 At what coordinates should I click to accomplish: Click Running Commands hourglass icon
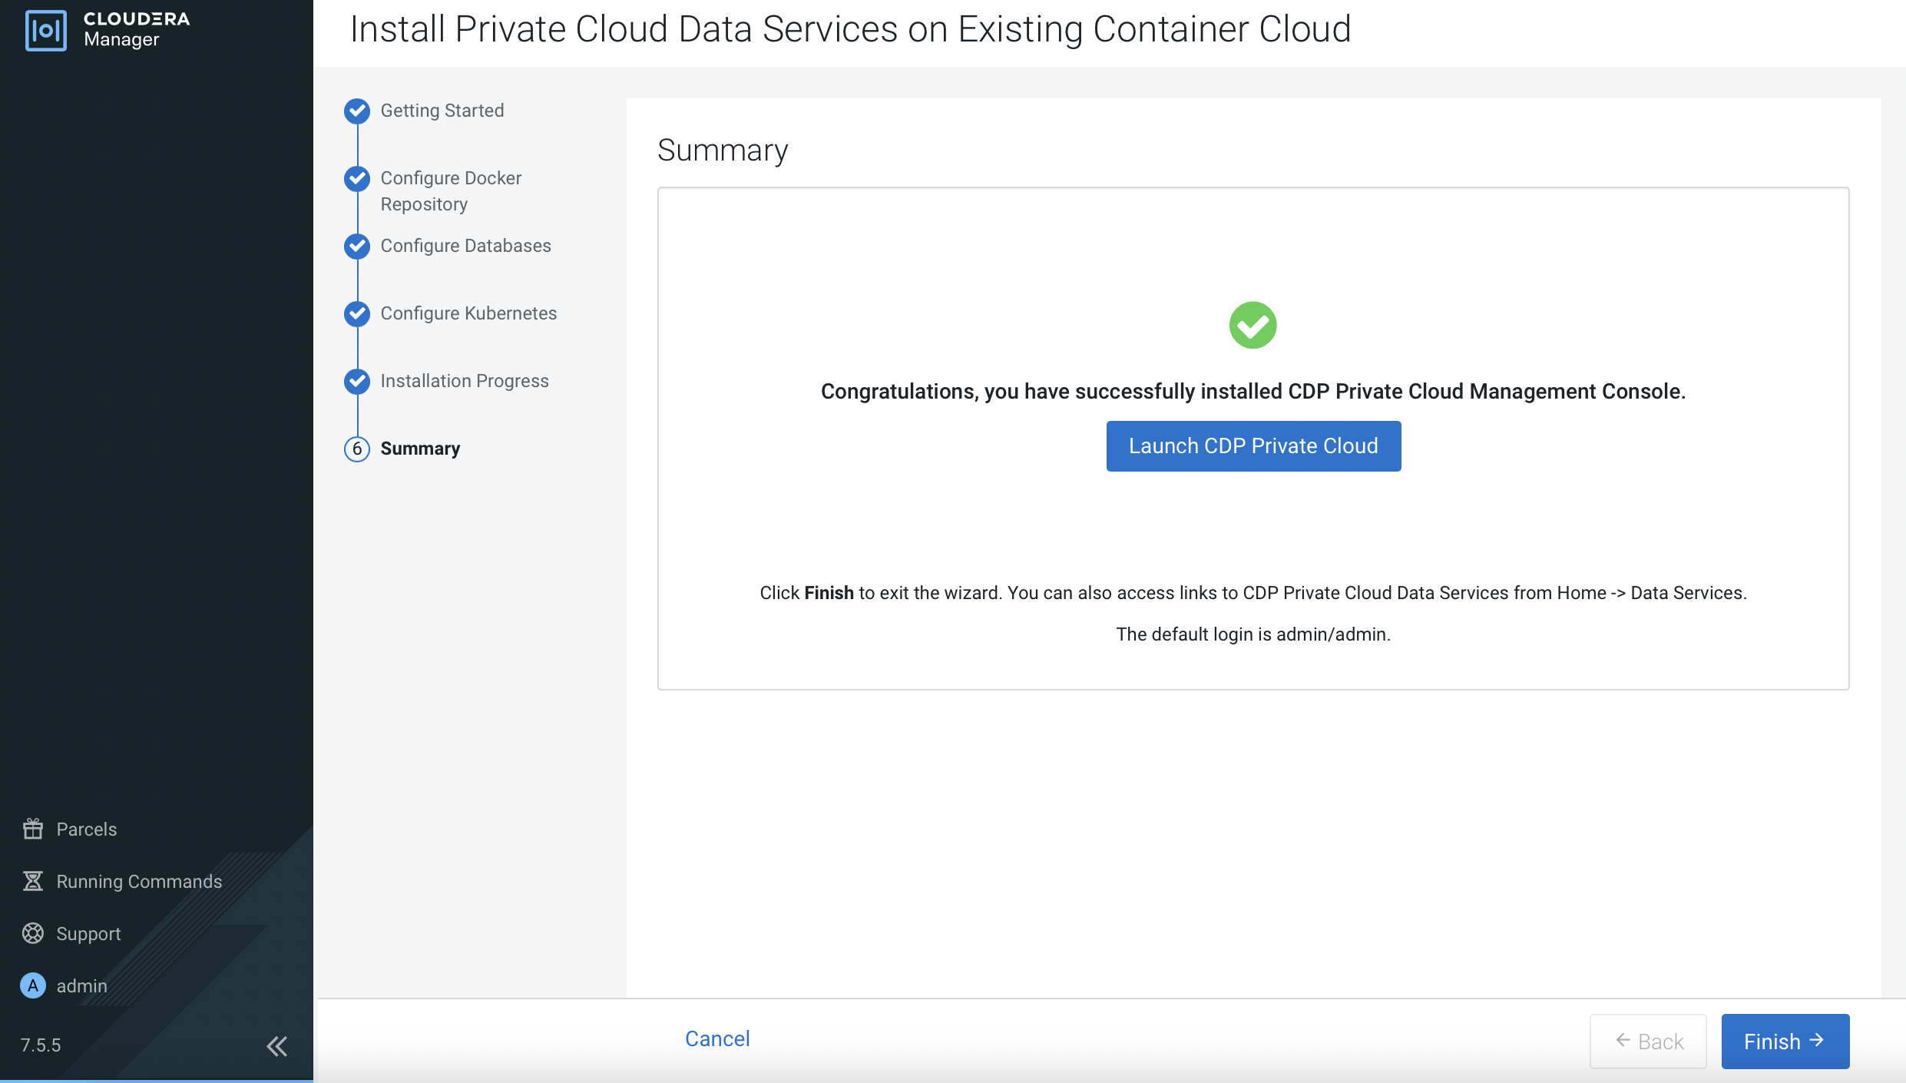pyautogui.click(x=33, y=881)
